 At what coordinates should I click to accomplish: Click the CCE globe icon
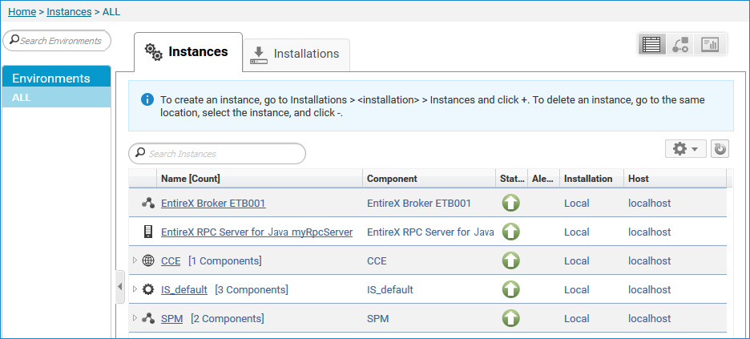coord(148,260)
